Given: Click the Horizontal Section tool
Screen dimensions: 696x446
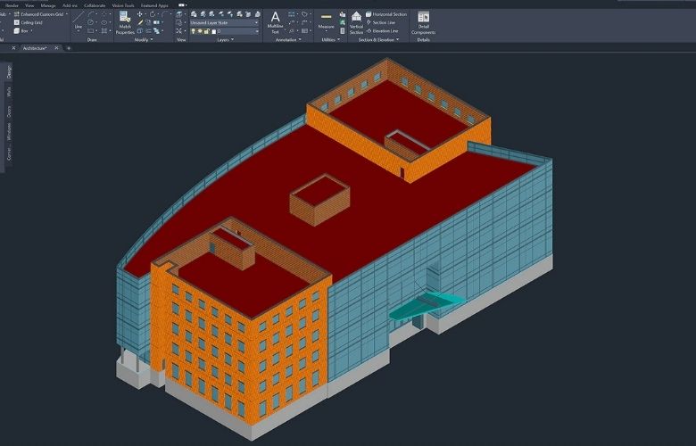Looking at the screenshot, I should click(x=386, y=14).
